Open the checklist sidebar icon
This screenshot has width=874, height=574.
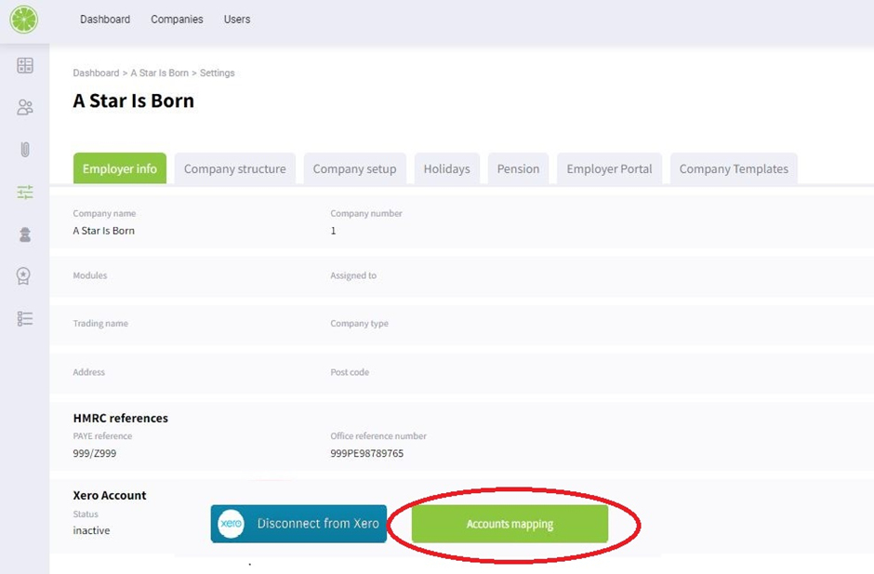coord(25,318)
